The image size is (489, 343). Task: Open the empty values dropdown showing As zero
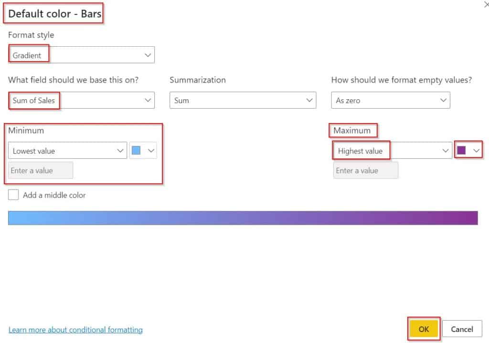pos(391,100)
